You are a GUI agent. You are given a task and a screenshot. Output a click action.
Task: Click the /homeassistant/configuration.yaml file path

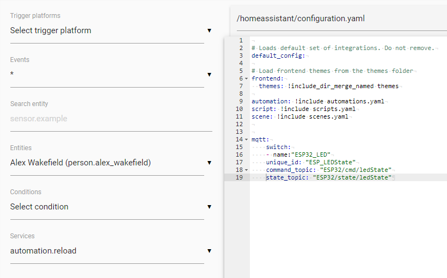tap(301, 18)
